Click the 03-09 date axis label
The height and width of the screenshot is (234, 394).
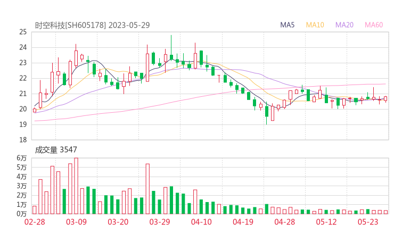pyautogui.click(x=76, y=222)
